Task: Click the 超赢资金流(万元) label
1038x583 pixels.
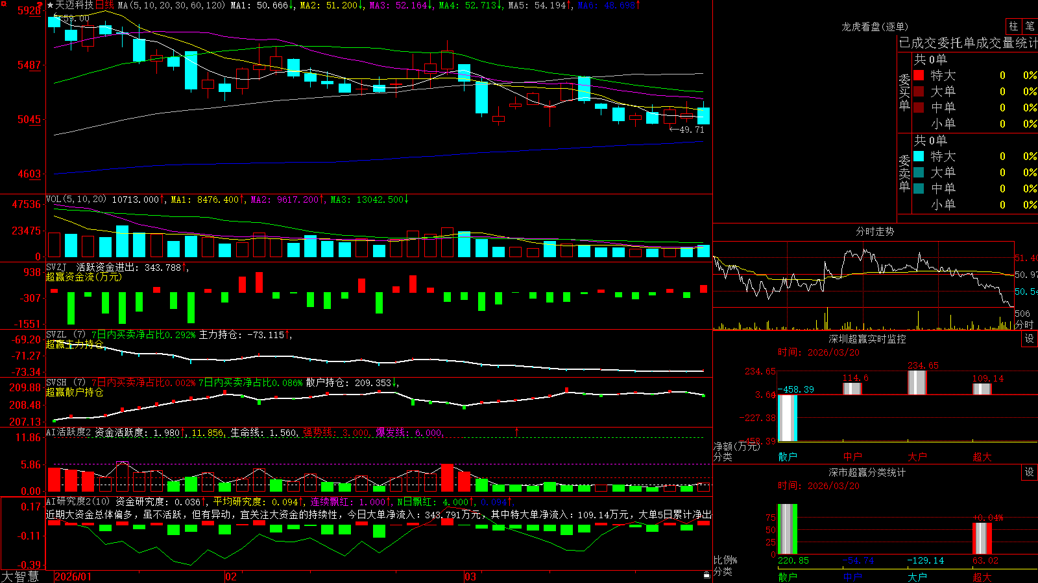Action: point(84,277)
